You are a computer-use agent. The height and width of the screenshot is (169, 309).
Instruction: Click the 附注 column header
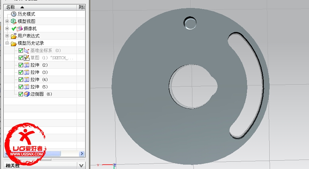point(82,7)
